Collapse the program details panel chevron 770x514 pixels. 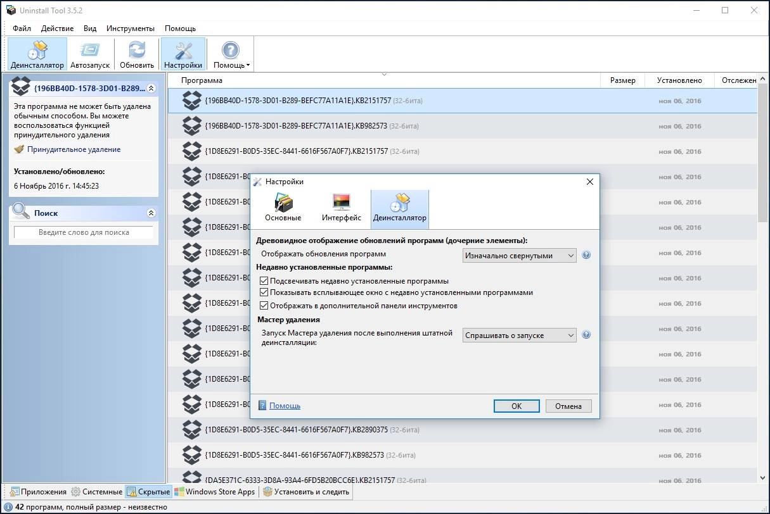[x=151, y=88]
